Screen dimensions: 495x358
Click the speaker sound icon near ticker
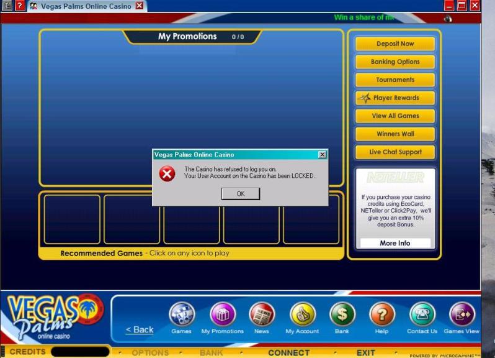tap(448, 19)
